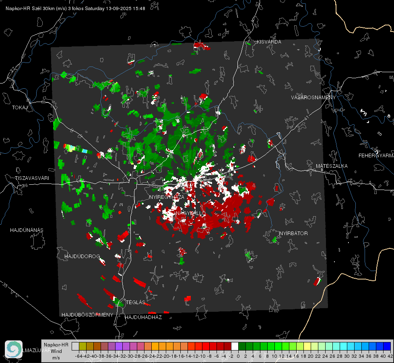
Task: Pick the dark green swatch between 0 and 2
Action: click(242, 346)
